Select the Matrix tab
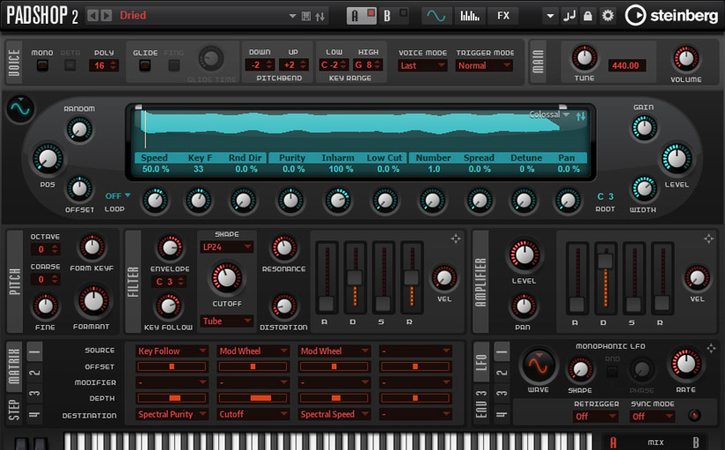Image resolution: width=725 pixels, height=450 pixels. pyautogui.click(x=14, y=366)
